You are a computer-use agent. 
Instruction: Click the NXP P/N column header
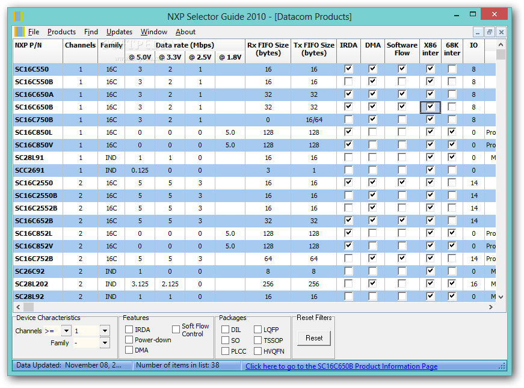[38, 51]
